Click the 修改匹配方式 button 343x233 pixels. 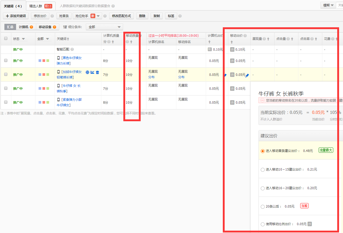[x=122, y=16]
